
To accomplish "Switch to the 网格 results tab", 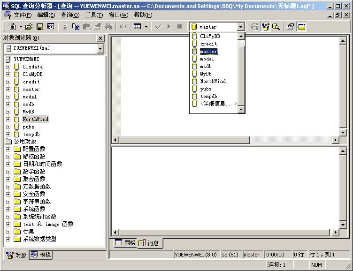I will (x=125, y=243).
